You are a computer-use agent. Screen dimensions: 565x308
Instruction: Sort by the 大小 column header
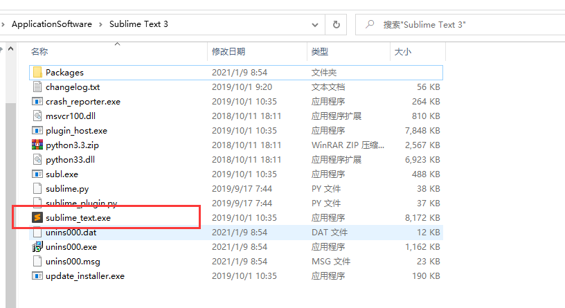403,51
